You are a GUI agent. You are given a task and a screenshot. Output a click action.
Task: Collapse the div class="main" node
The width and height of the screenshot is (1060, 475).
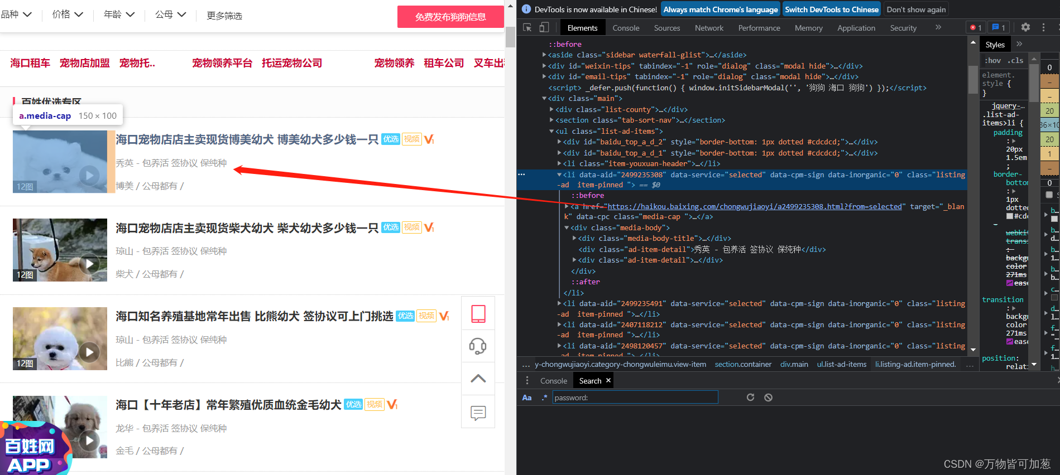click(x=544, y=99)
